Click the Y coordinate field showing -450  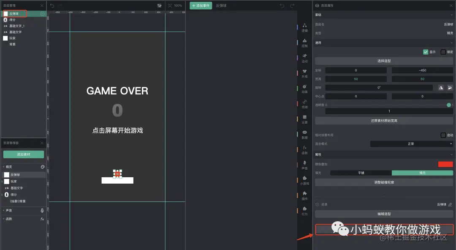pos(422,70)
